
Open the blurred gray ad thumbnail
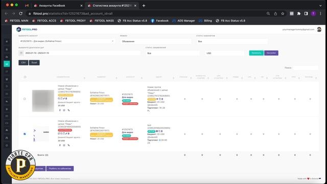pyautogui.click(x=43, y=101)
